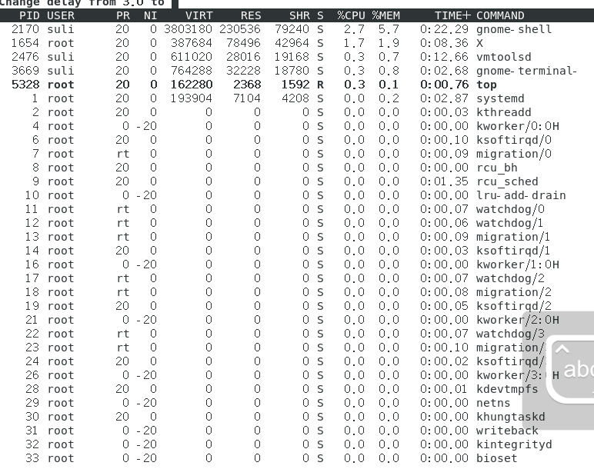Screen dimensions: 594x469
Task: Click the SHR column header
Action: (299, 15)
